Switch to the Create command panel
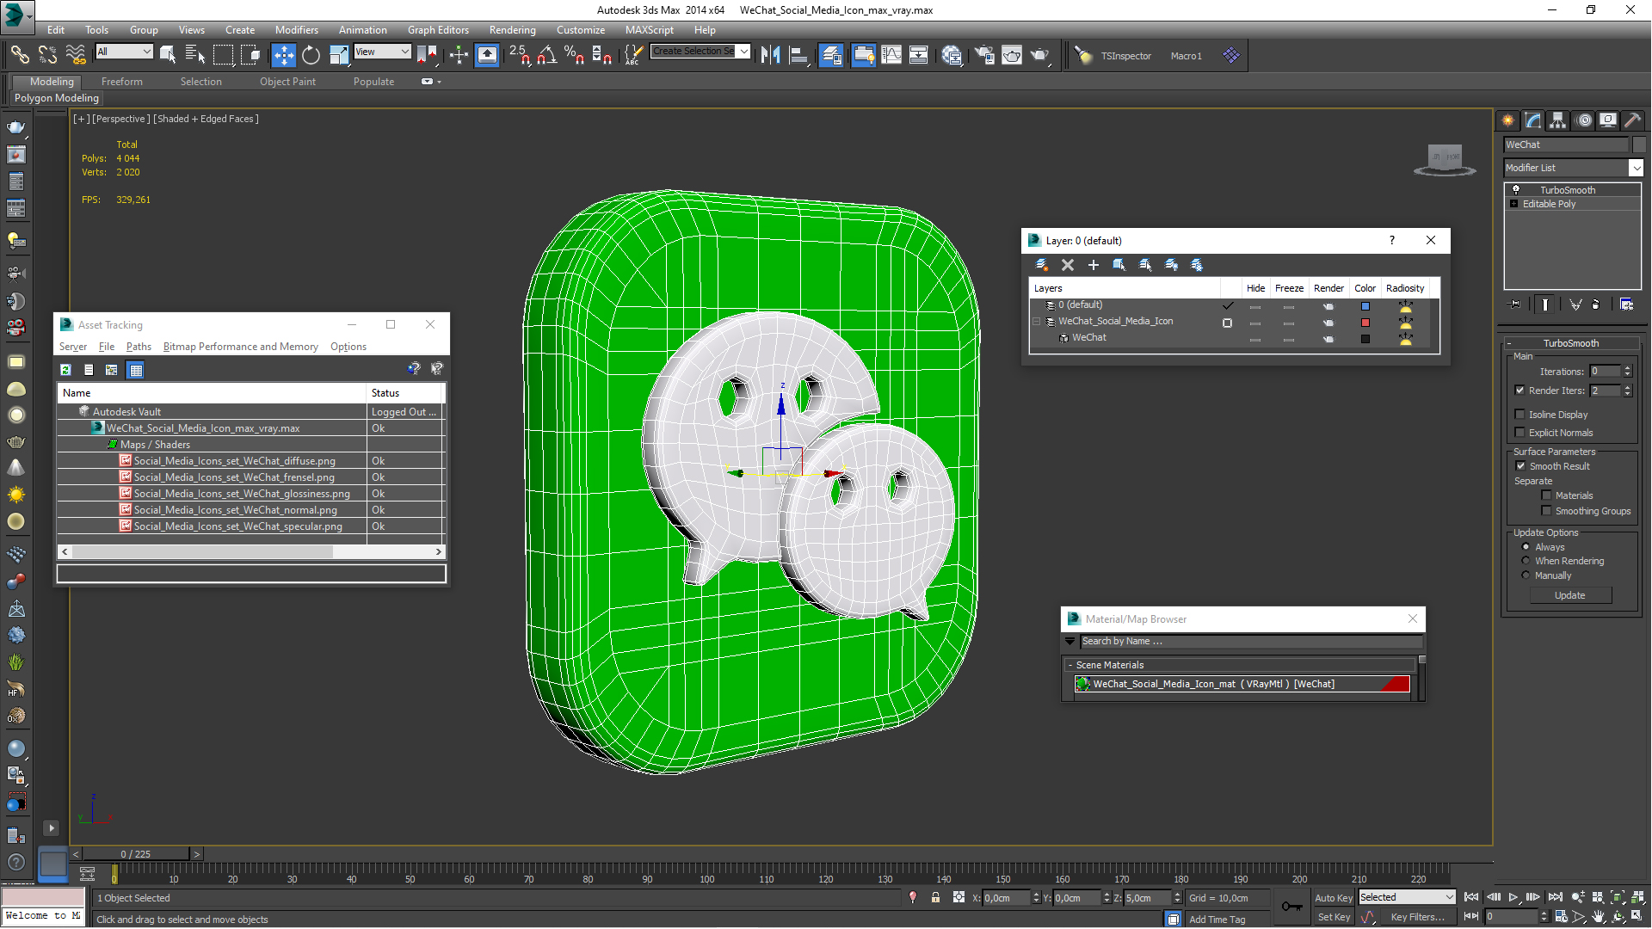Viewport: 1652px width, 929px height. (x=1508, y=120)
